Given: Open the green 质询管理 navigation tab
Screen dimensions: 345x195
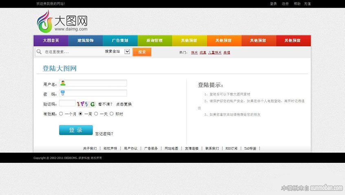Looking at the screenshot, I should (x=155, y=41).
